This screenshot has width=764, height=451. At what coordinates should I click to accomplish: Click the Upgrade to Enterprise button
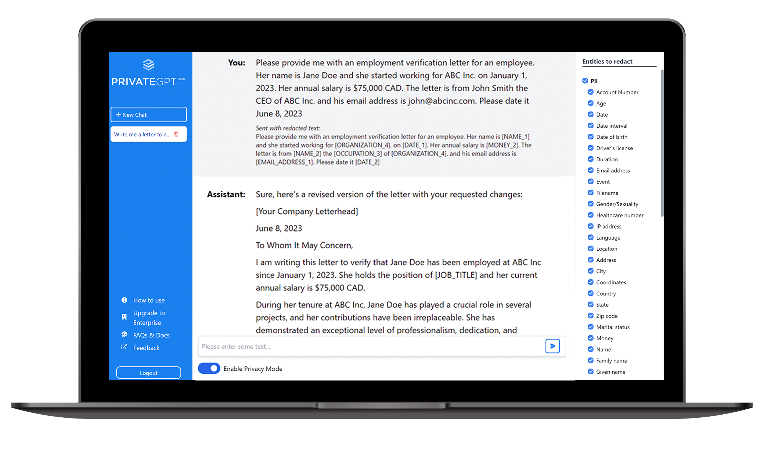(149, 317)
